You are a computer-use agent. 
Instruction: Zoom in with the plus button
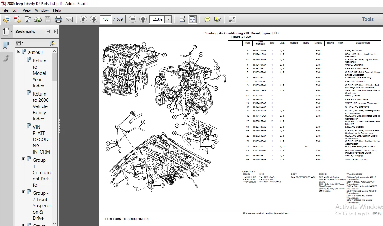[143, 19]
